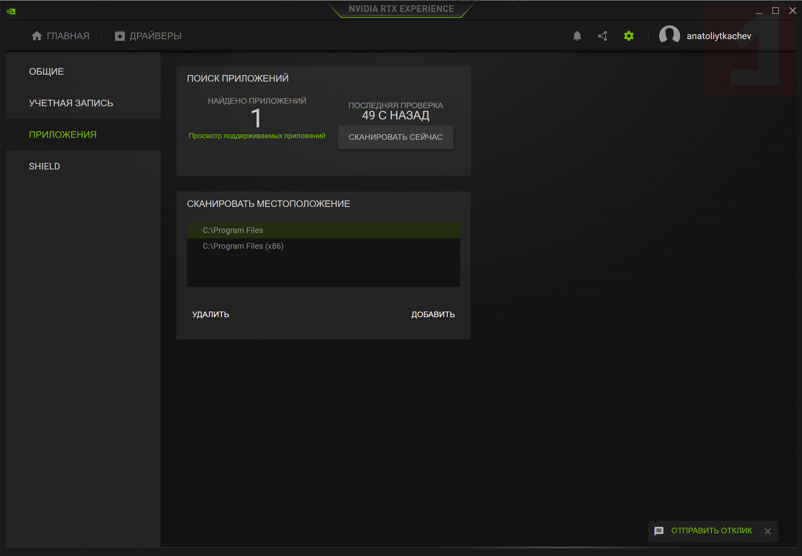The image size is (802, 556).
Task: Click the drivers download icon beside ДРАЙВЕРЫ
Action: [120, 36]
